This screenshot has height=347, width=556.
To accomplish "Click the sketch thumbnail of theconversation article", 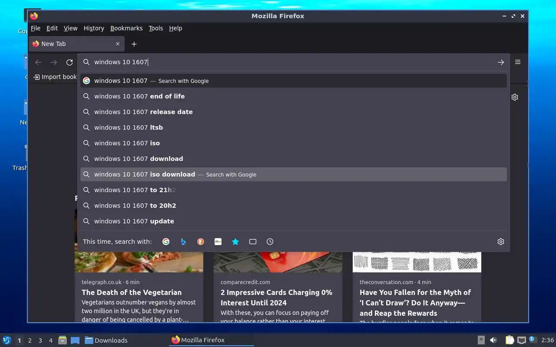I will 417,262.
